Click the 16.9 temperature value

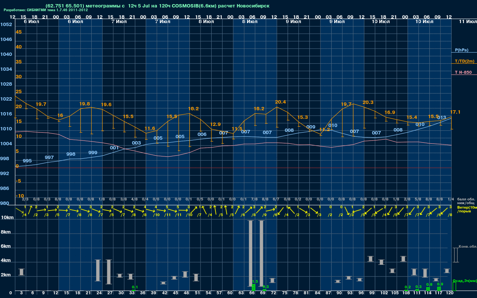390,112
